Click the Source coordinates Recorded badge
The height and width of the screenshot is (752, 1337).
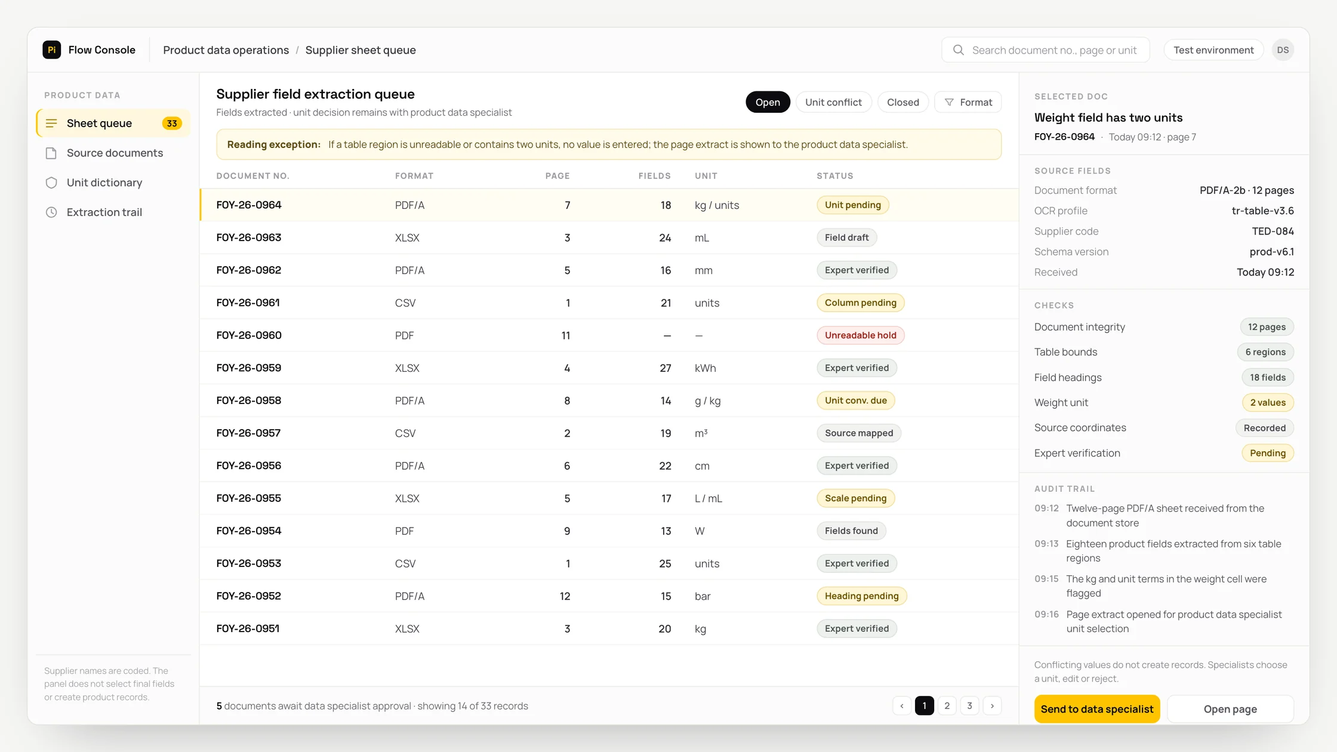pos(1264,428)
